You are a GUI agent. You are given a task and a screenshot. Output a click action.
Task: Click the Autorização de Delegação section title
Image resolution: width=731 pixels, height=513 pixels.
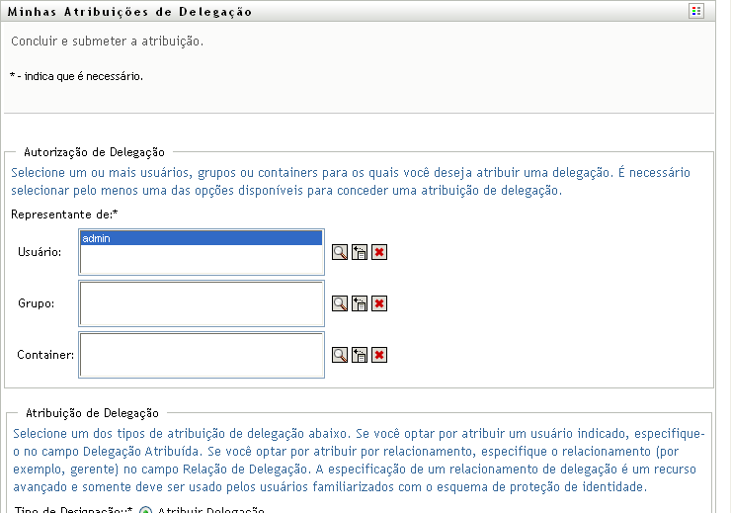coord(94,152)
